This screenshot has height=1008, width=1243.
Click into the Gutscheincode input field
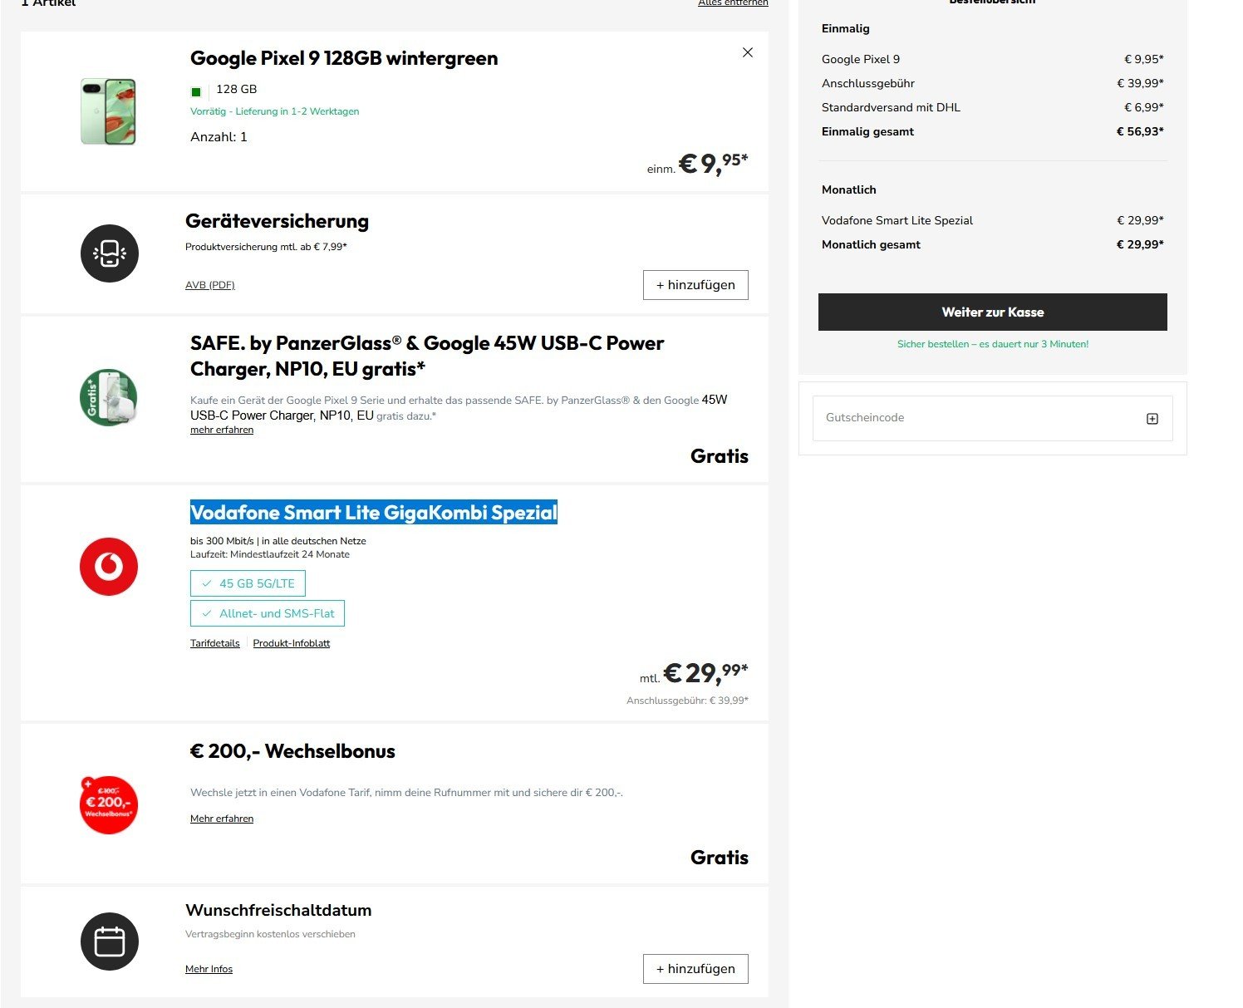pyautogui.click(x=972, y=418)
